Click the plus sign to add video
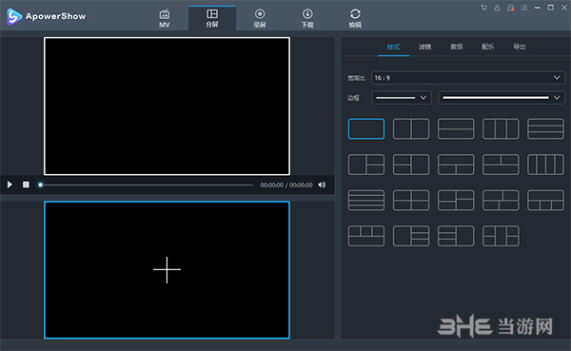 pos(167,270)
